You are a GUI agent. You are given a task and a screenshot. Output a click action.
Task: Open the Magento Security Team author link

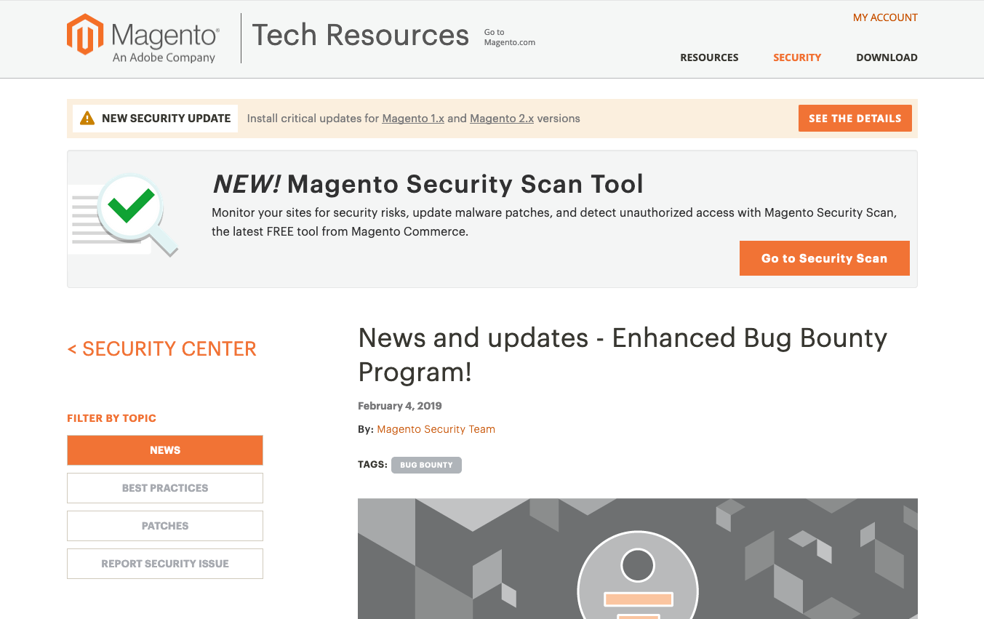click(x=436, y=429)
